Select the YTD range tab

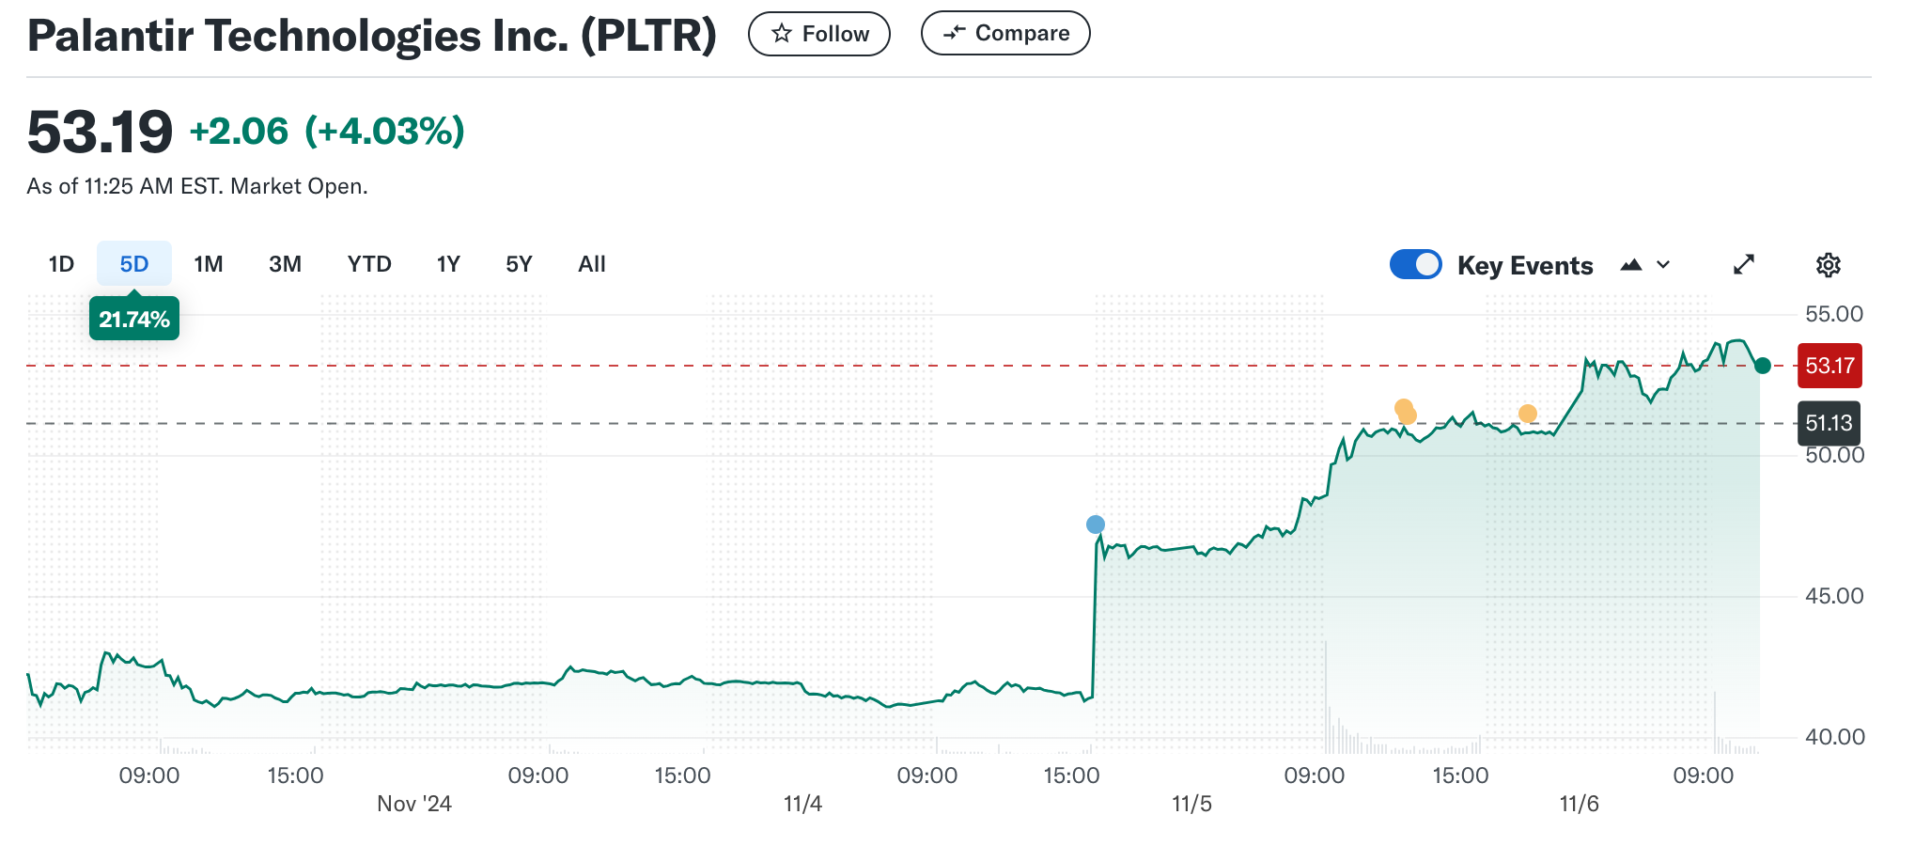[369, 264]
